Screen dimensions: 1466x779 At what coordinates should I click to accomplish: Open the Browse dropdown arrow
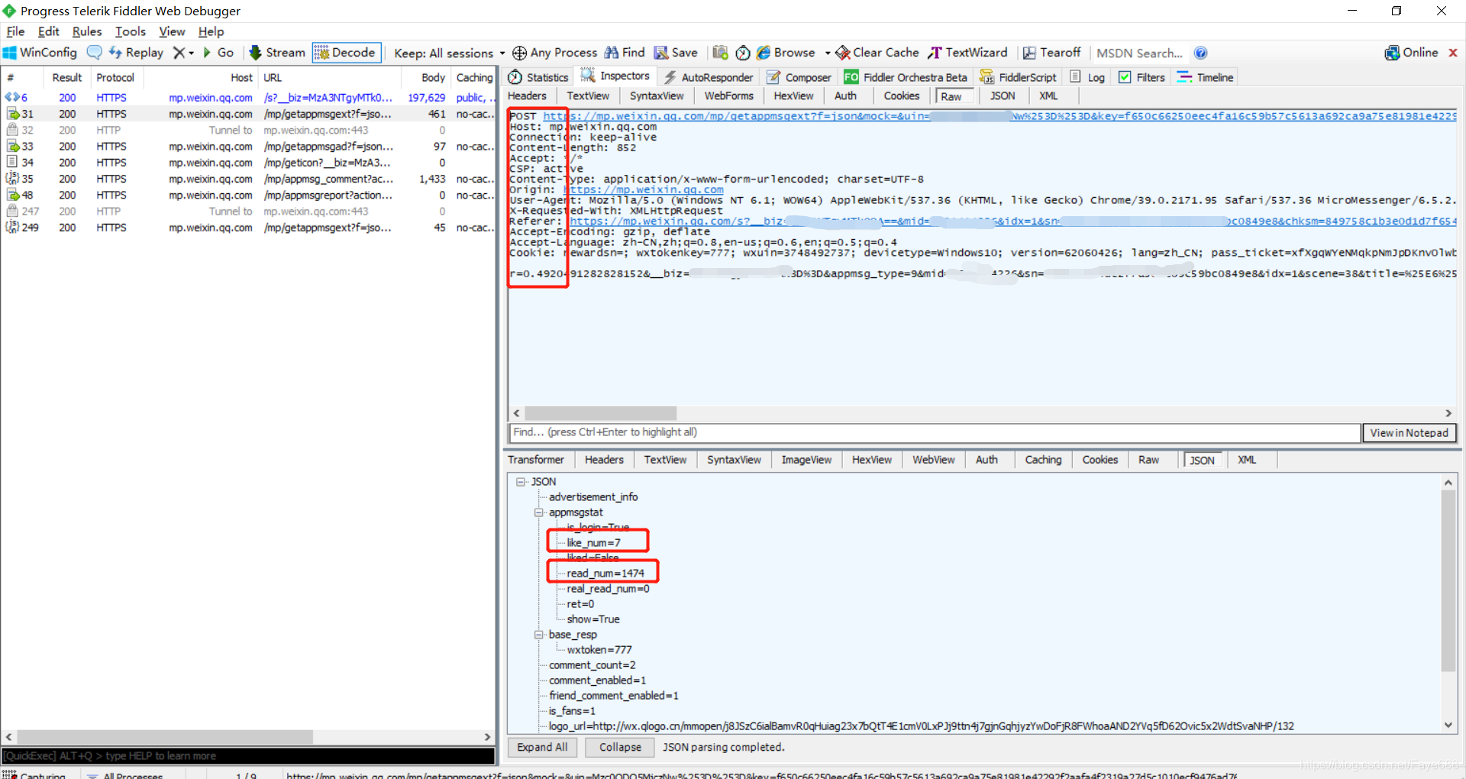828,53
